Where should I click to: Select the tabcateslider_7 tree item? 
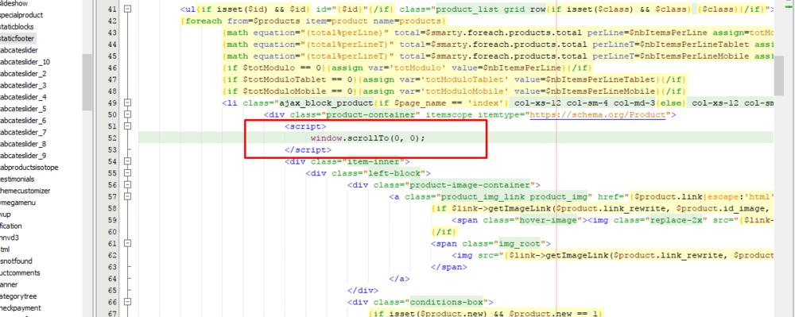[23, 132]
